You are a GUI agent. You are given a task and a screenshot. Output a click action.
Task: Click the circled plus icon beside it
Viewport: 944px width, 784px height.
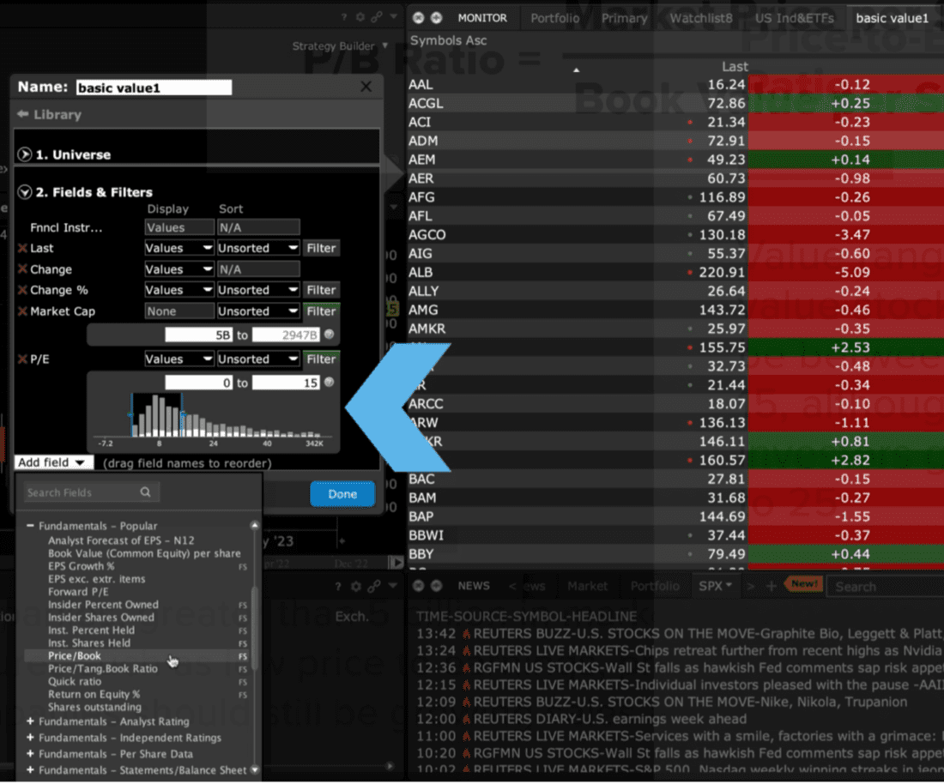tap(435, 16)
